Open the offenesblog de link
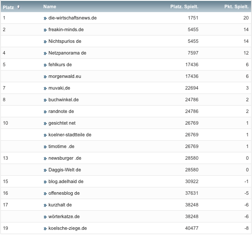The height and width of the screenshot is (235, 252). point(64,193)
